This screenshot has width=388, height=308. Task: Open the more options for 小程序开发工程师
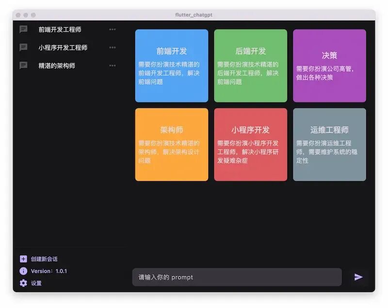(x=113, y=47)
